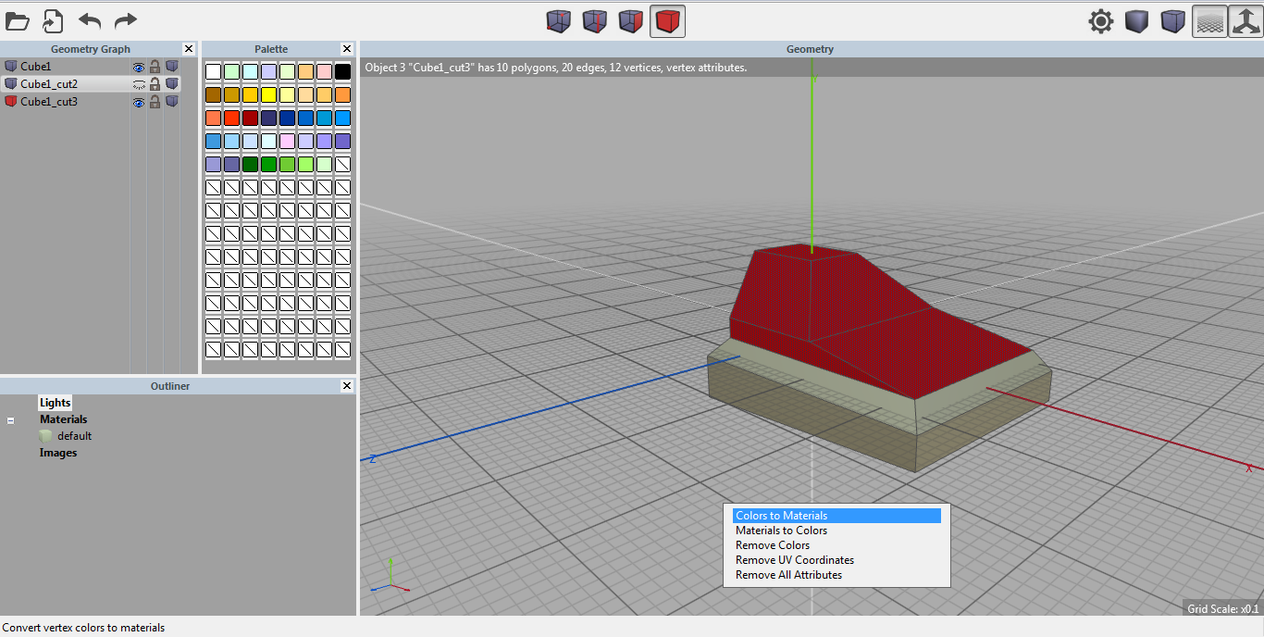Viewport: 1264px width, 637px height.
Task: Choose Materials to Colors from the menu
Action: tap(836, 531)
